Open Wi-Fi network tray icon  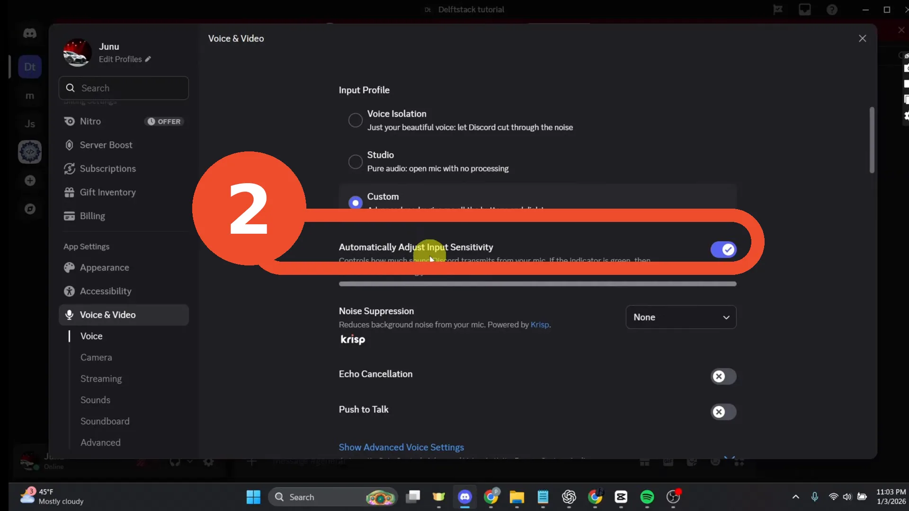[x=833, y=497]
